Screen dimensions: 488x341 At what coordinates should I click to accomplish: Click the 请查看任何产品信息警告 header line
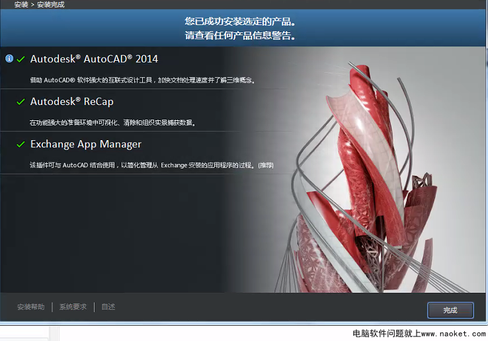point(240,35)
